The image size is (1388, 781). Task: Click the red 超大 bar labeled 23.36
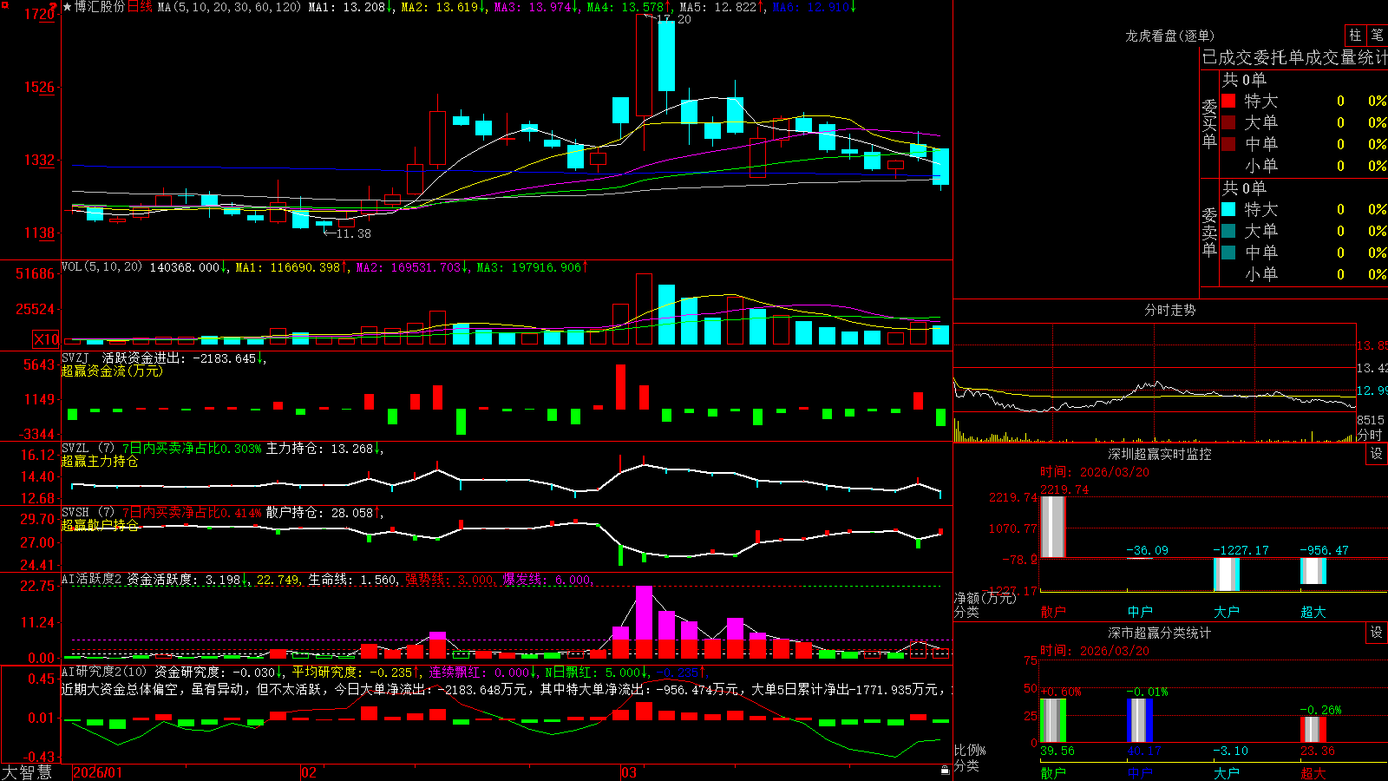coord(1313,729)
